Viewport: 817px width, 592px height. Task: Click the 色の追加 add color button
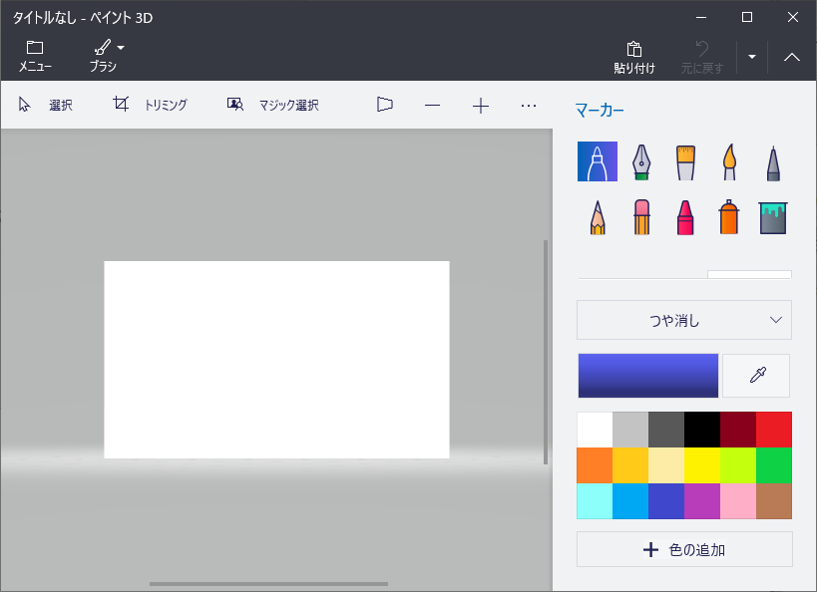pyautogui.click(x=684, y=549)
